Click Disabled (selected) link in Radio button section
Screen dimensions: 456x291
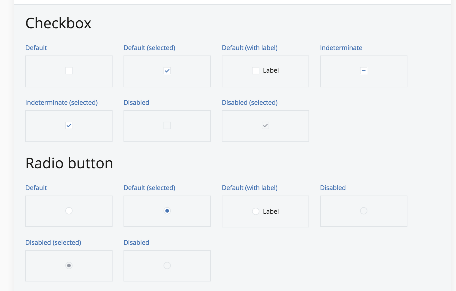pyautogui.click(x=53, y=243)
